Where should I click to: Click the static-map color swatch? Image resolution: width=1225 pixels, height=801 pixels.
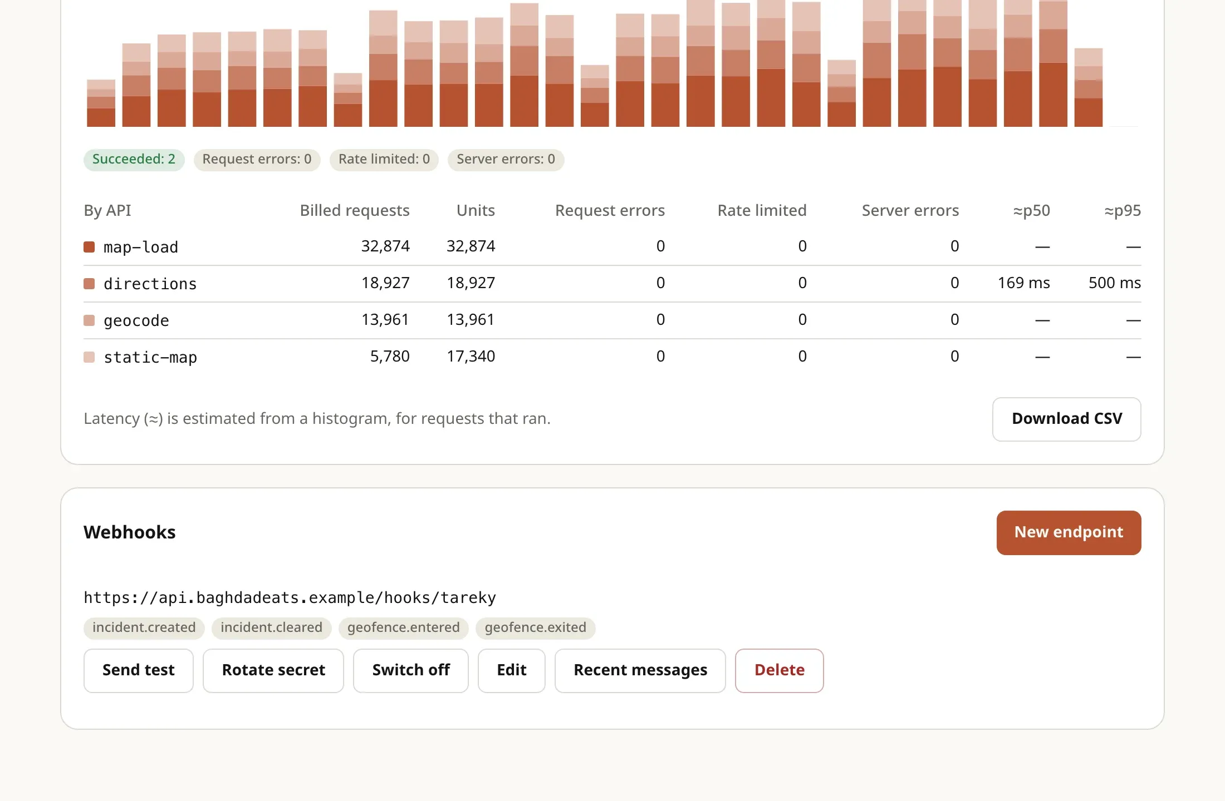(x=89, y=357)
